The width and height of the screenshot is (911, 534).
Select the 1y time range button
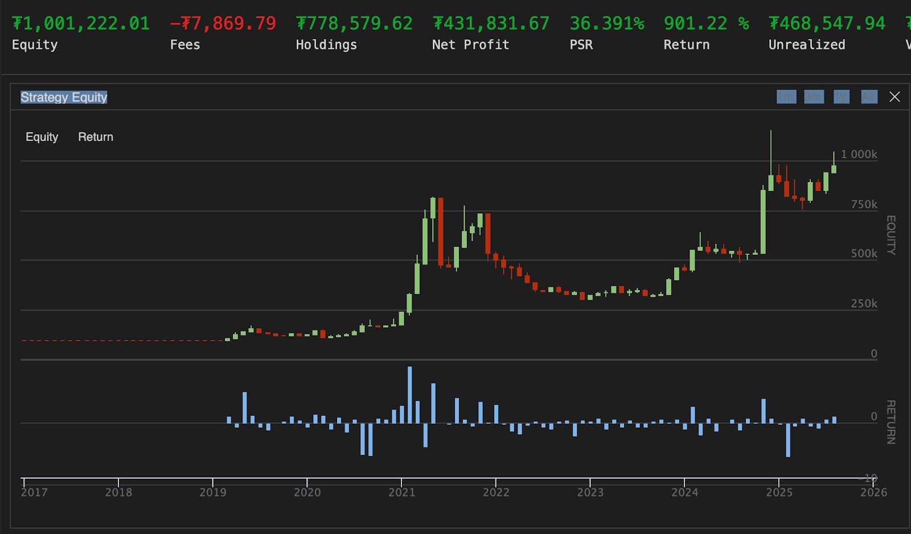pyautogui.click(x=841, y=97)
